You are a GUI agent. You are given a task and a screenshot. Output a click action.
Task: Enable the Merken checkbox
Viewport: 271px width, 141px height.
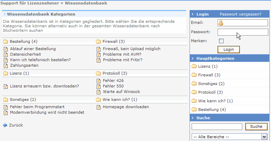click(221, 41)
